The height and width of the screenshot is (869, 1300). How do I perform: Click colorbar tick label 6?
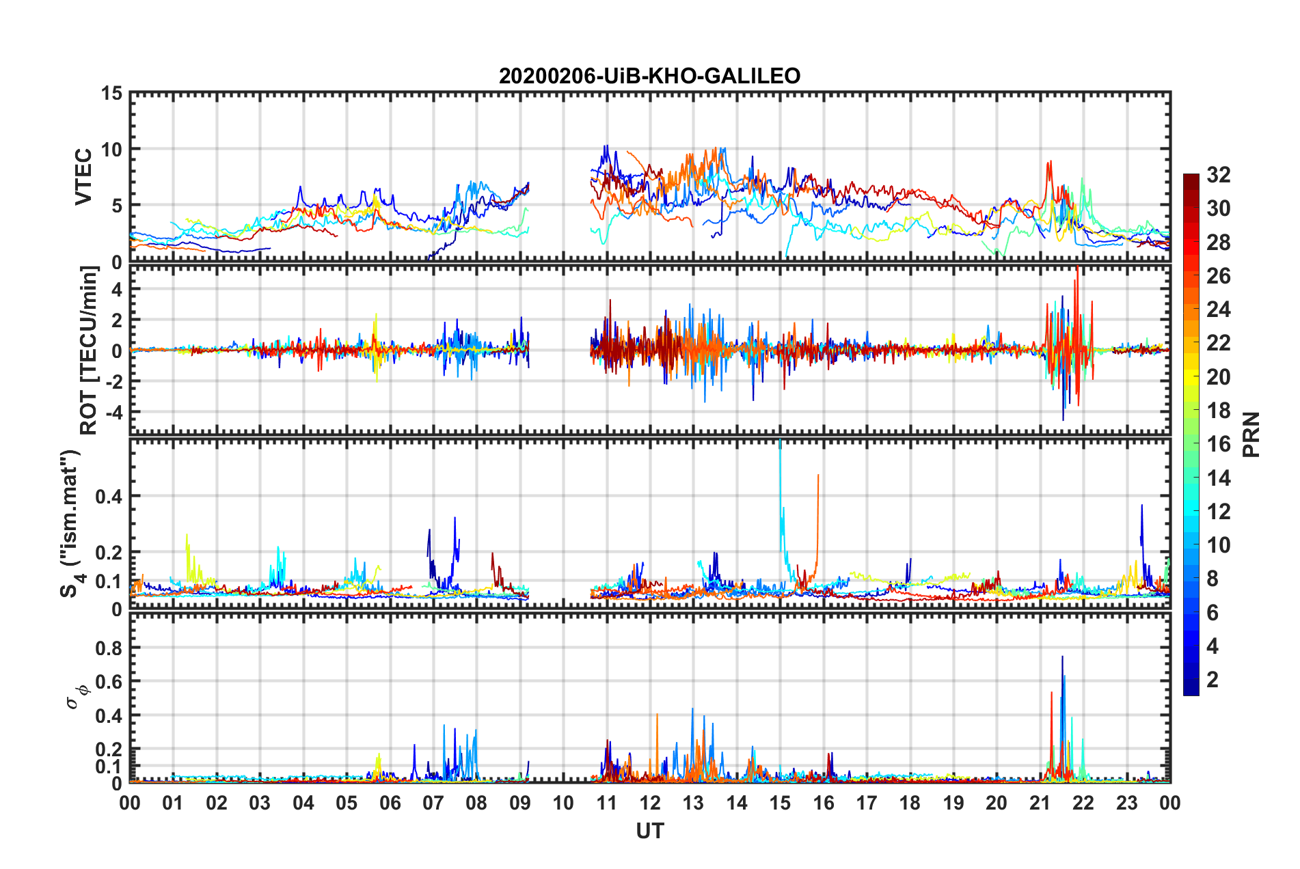point(1213,613)
